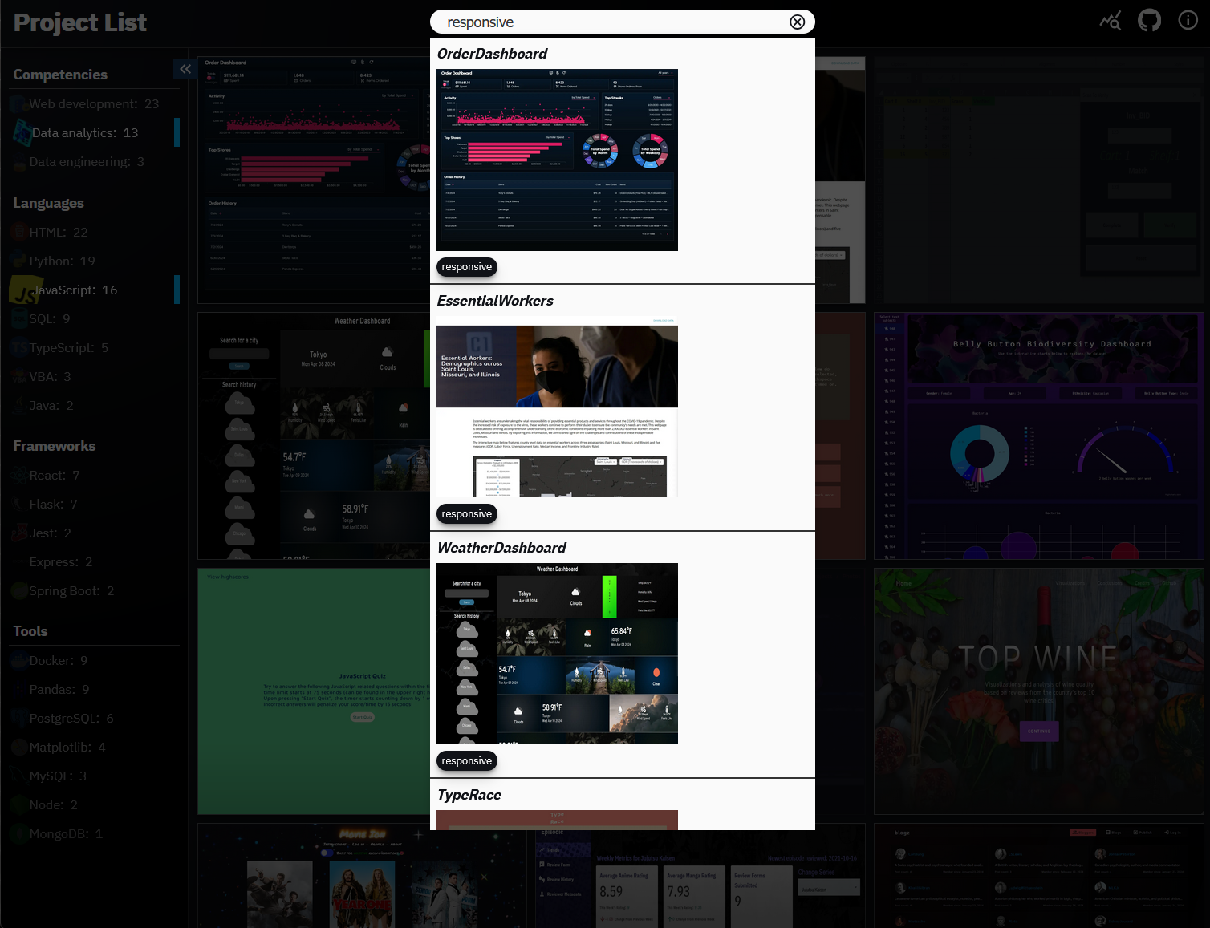This screenshot has height=928, width=1210.
Task: Click the Languages section heading
Action: (48, 203)
